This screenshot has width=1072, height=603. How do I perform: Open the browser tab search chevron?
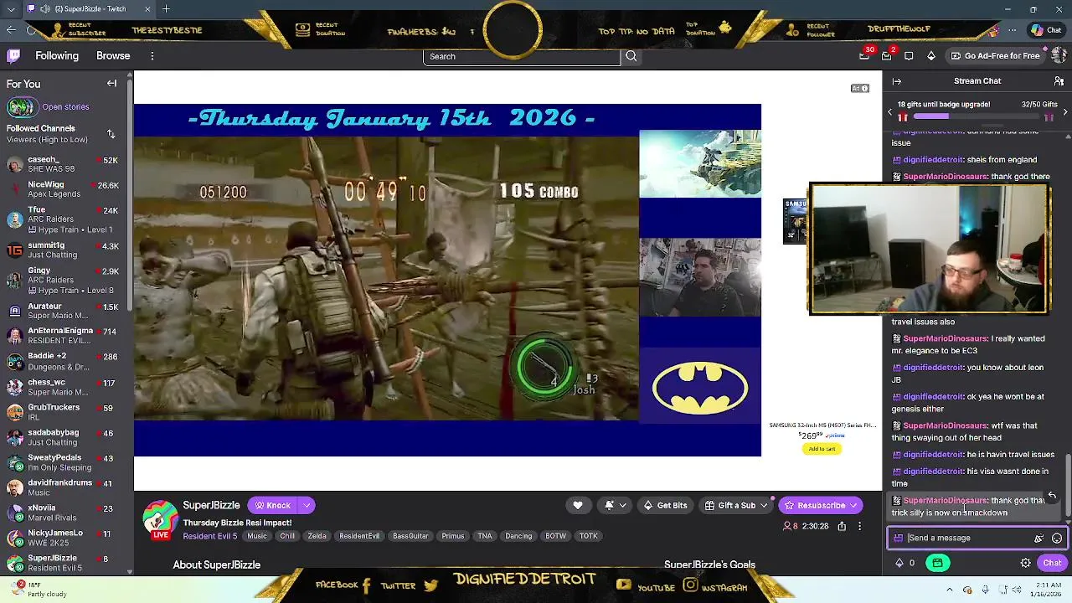pyautogui.click(x=10, y=9)
